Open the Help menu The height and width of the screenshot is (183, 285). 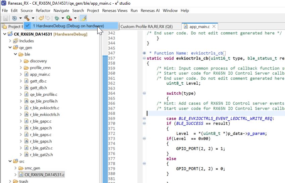(185, 10)
